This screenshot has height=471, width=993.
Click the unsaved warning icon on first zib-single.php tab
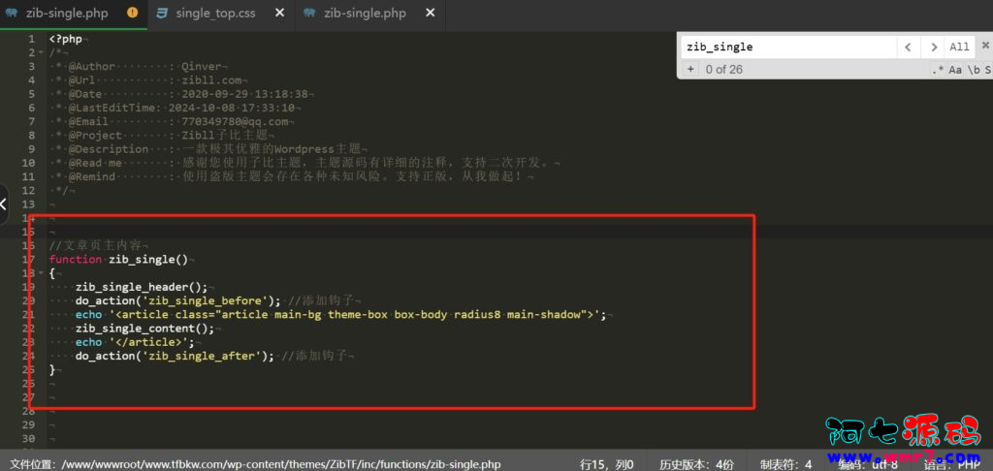[132, 14]
